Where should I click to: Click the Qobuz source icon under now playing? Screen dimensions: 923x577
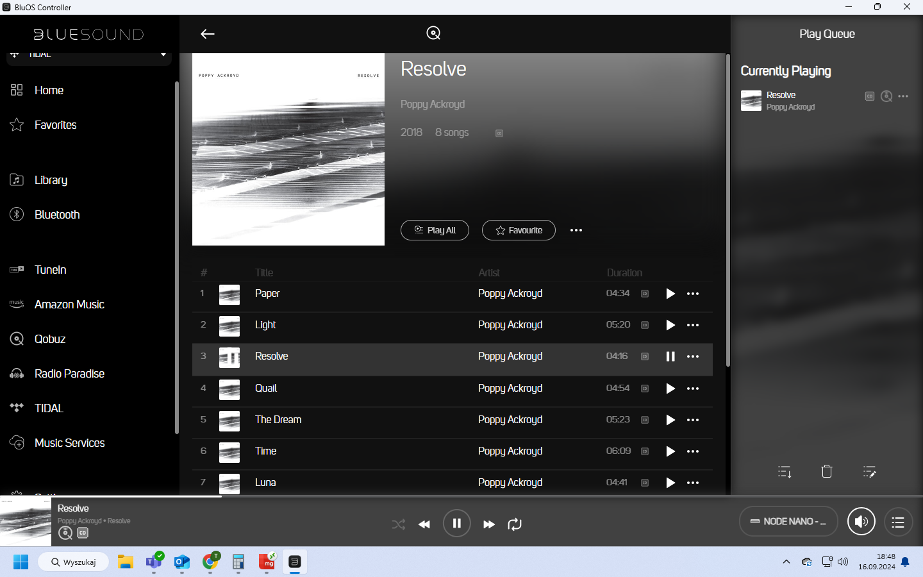pos(65,533)
